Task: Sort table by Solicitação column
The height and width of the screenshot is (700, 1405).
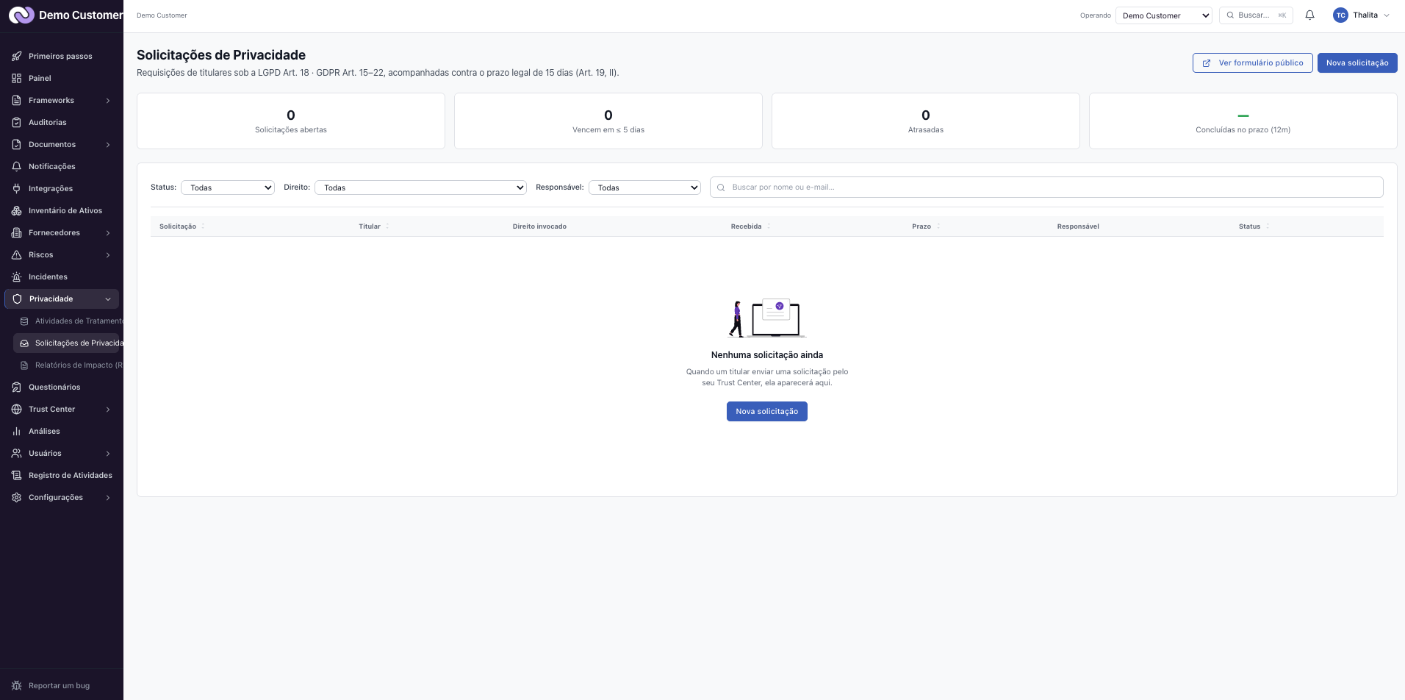Action: coord(182,226)
